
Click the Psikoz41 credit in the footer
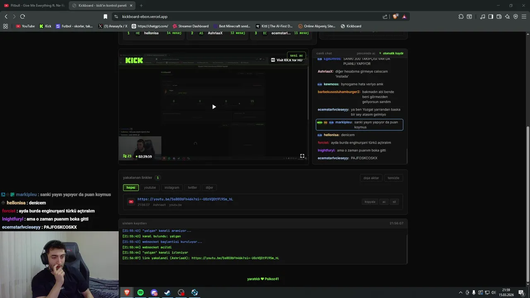[x=272, y=279]
